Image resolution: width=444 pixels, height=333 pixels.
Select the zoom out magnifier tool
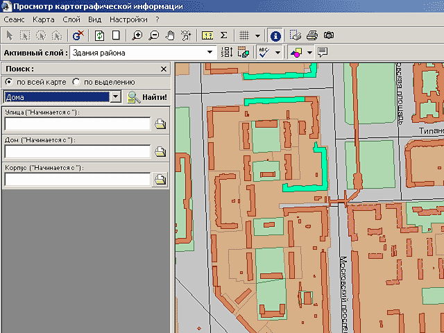coord(153,35)
